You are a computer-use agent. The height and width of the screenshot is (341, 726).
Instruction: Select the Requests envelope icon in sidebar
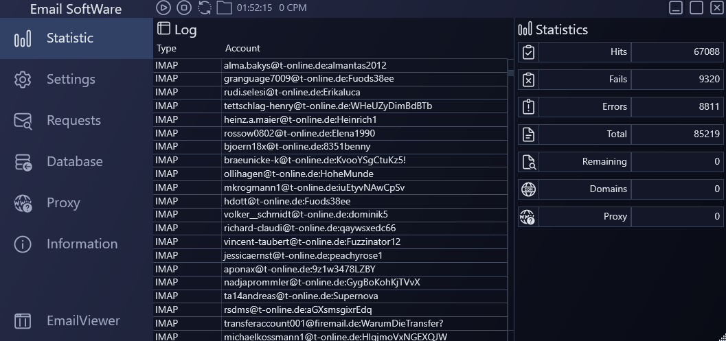click(23, 121)
